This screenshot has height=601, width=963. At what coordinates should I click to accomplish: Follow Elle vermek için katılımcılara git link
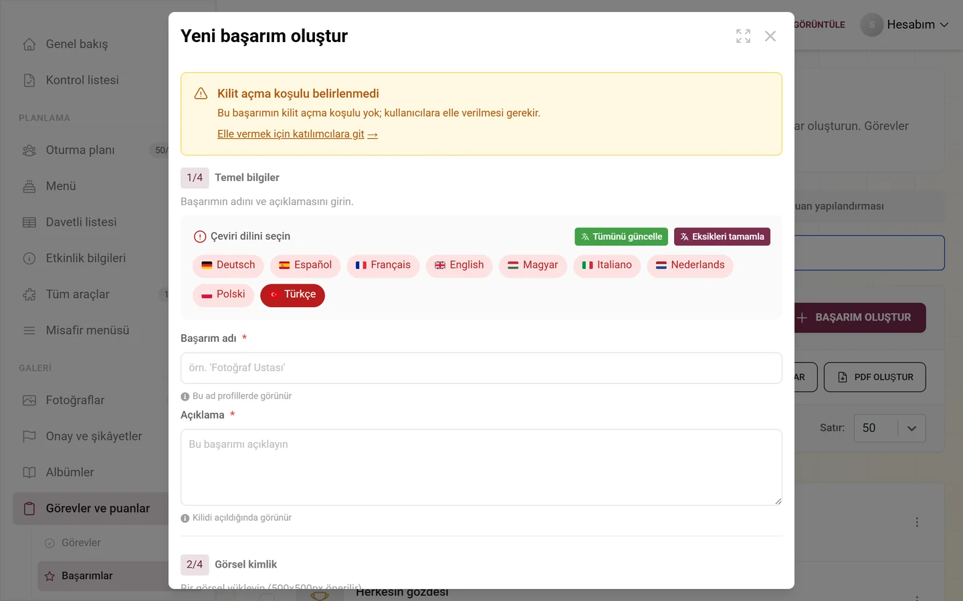click(298, 134)
